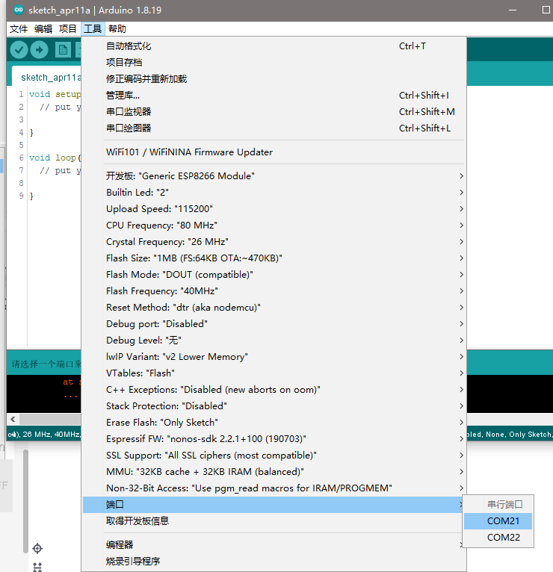Expand the 编程器 programmer submenu
This screenshot has width=553, height=572.
274,544
